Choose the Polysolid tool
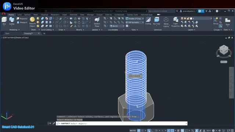 pyautogui.click(x=22, y=19)
